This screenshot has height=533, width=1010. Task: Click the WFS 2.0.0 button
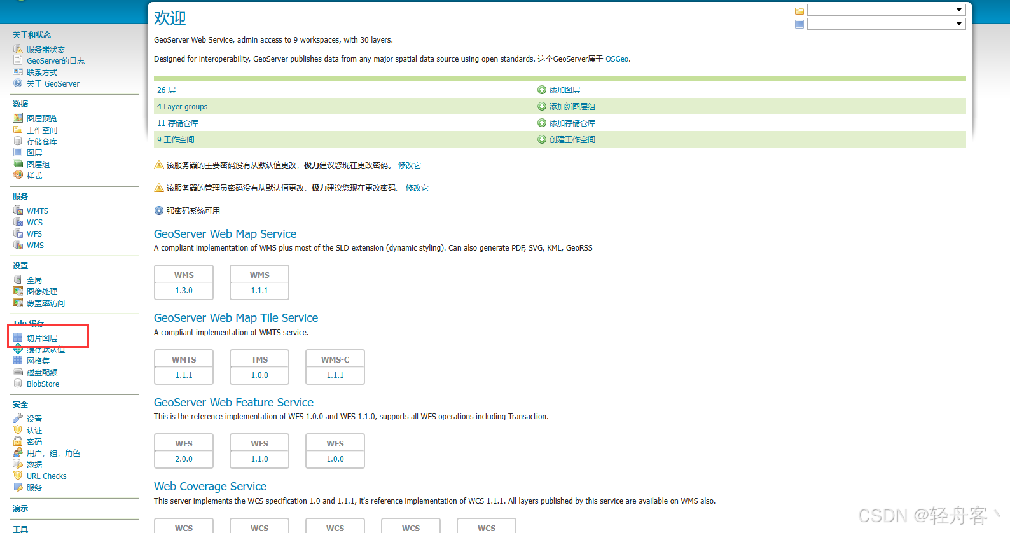pyautogui.click(x=184, y=451)
